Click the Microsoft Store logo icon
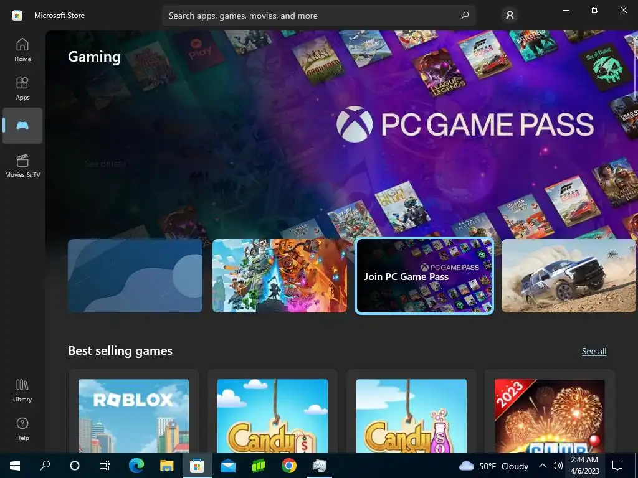638x478 pixels. pos(17,16)
